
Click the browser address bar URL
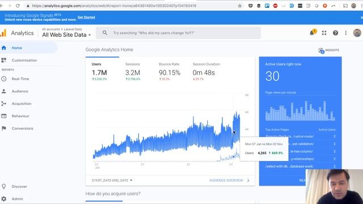point(114,6)
